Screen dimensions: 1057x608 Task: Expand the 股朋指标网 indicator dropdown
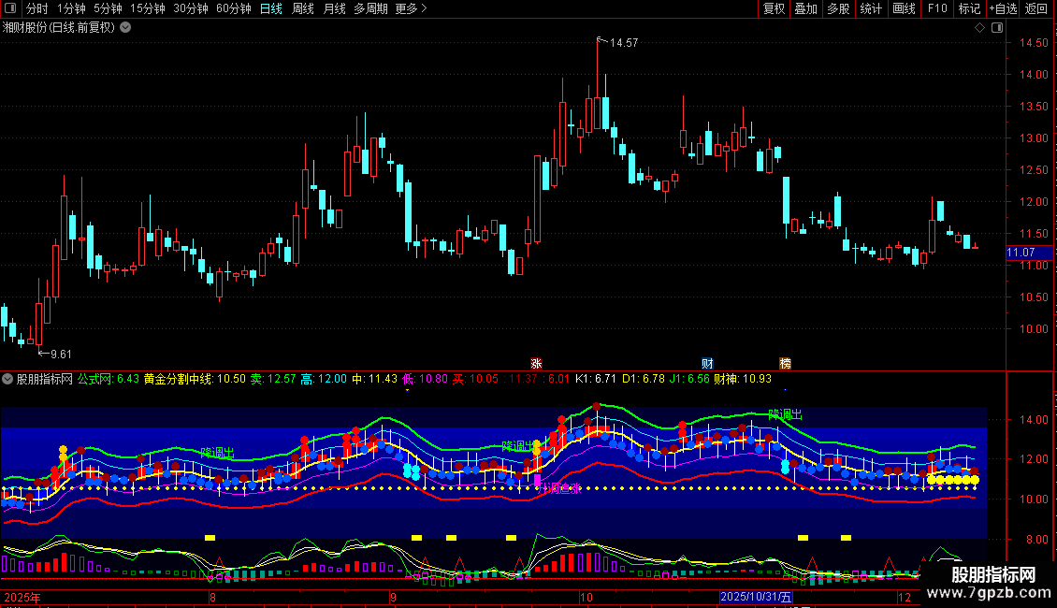coord(7,379)
